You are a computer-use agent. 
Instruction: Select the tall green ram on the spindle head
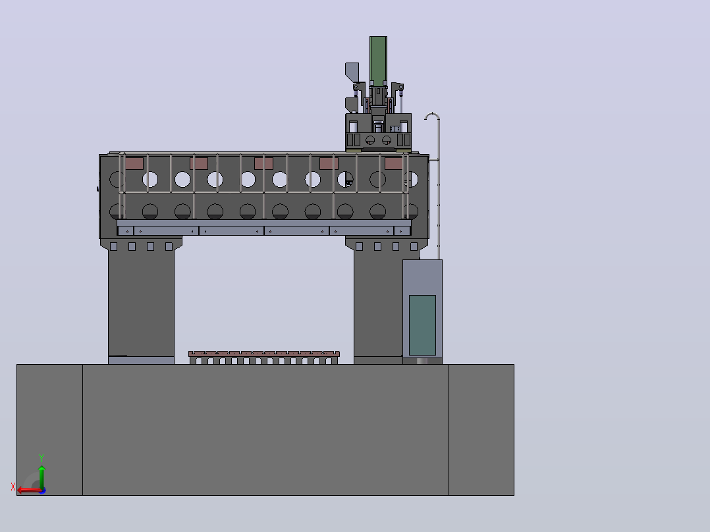pyautogui.click(x=378, y=61)
